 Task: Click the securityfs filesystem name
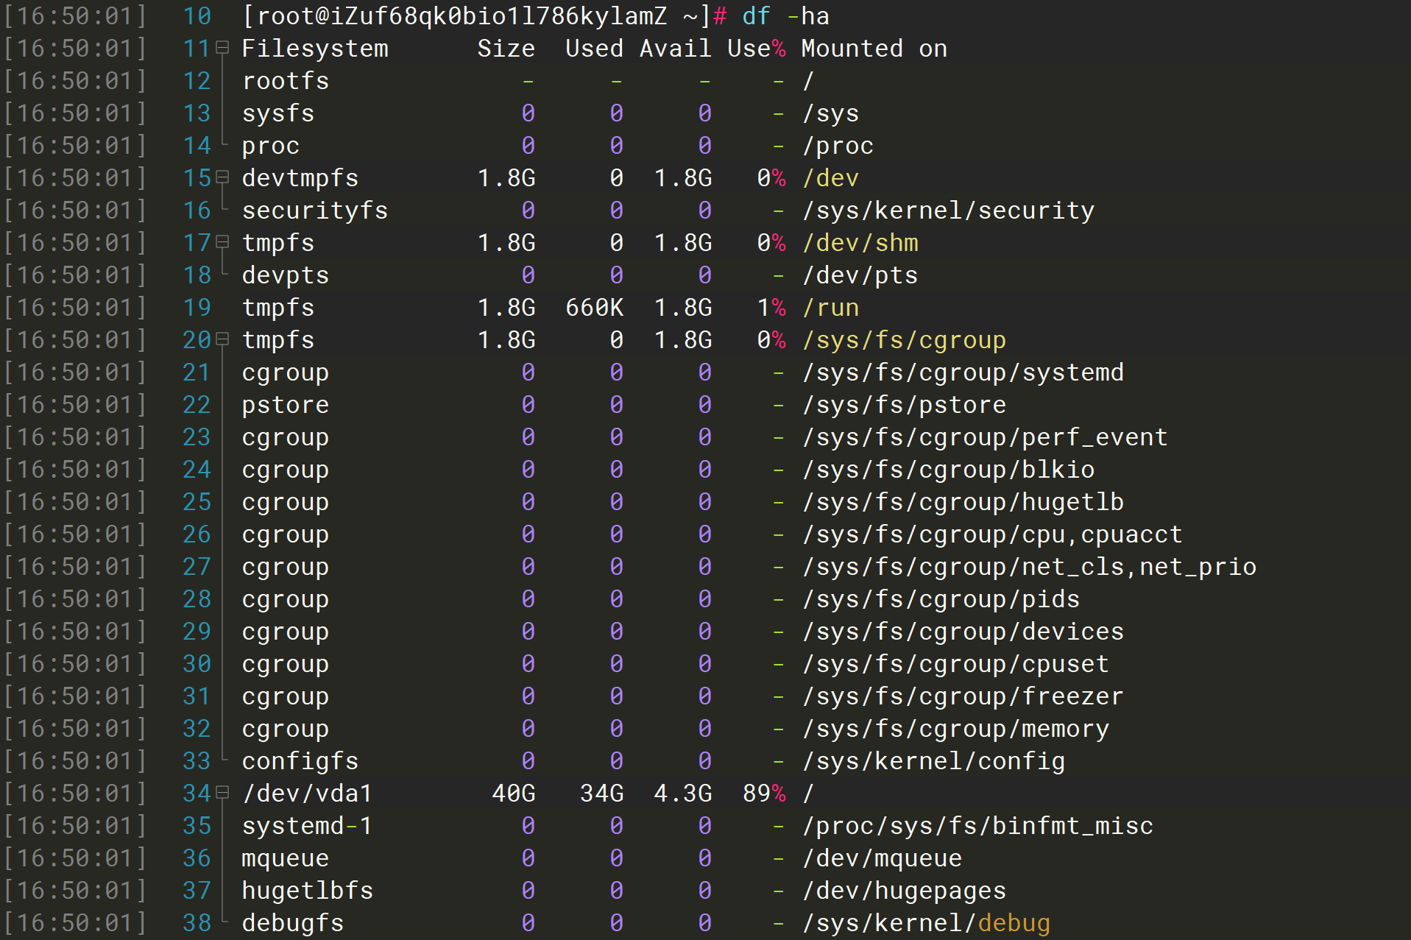(x=314, y=211)
